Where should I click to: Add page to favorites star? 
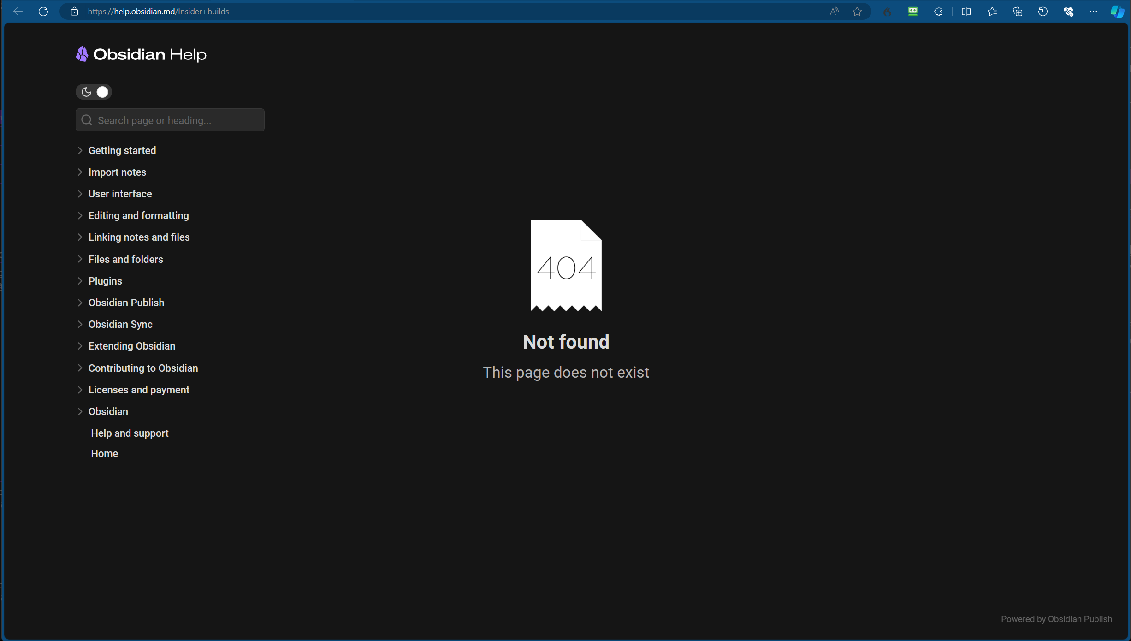pos(857,12)
